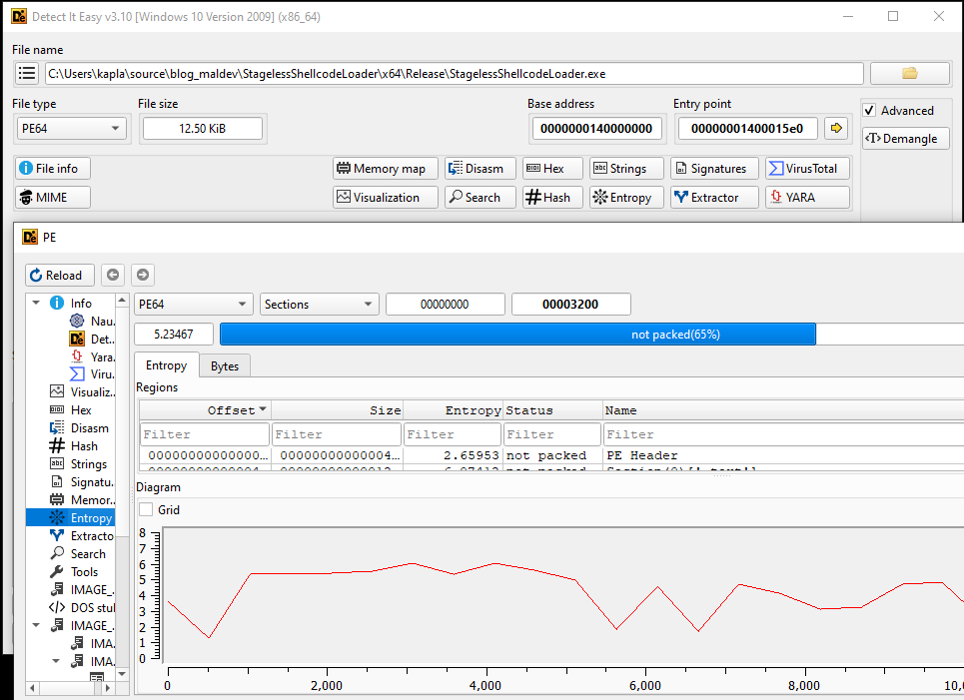This screenshot has width=964, height=700.
Task: Focus the Offset filter field
Action: pos(205,434)
